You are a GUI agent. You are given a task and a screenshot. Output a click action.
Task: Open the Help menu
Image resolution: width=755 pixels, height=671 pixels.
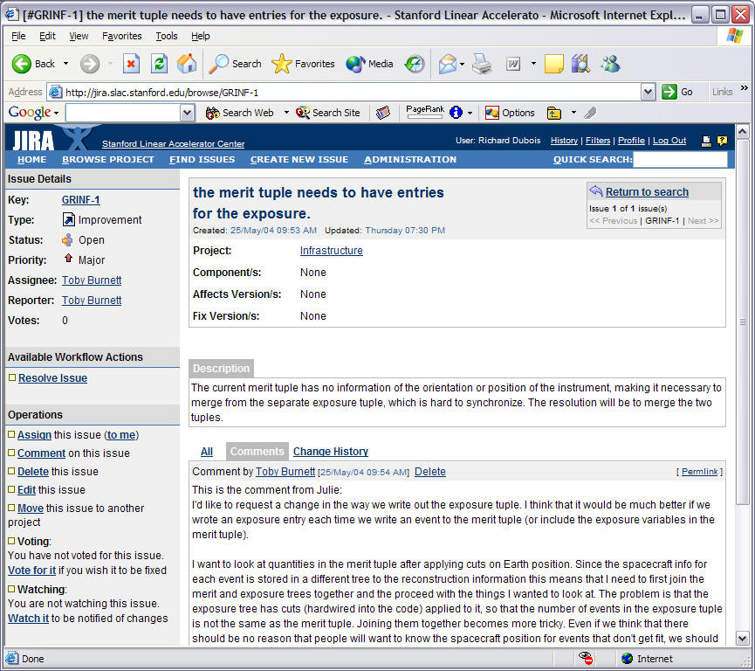[200, 36]
